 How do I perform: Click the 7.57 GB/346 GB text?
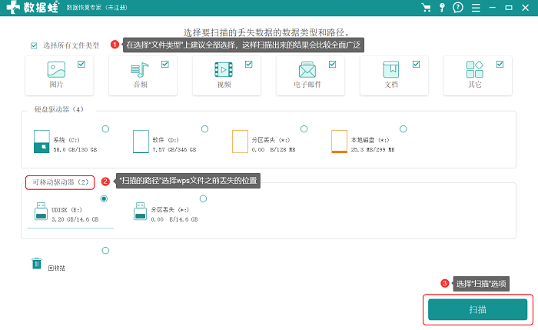point(174,150)
